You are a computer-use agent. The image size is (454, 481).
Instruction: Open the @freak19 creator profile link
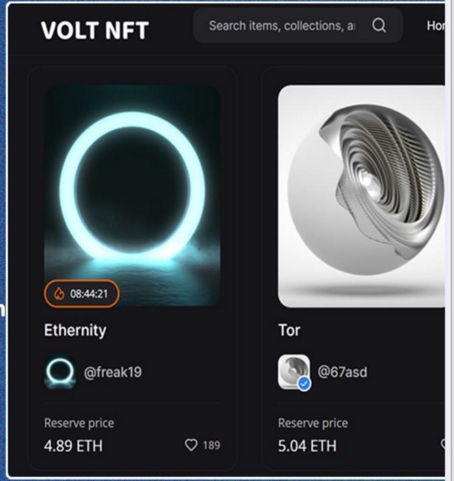click(x=112, y=372)
